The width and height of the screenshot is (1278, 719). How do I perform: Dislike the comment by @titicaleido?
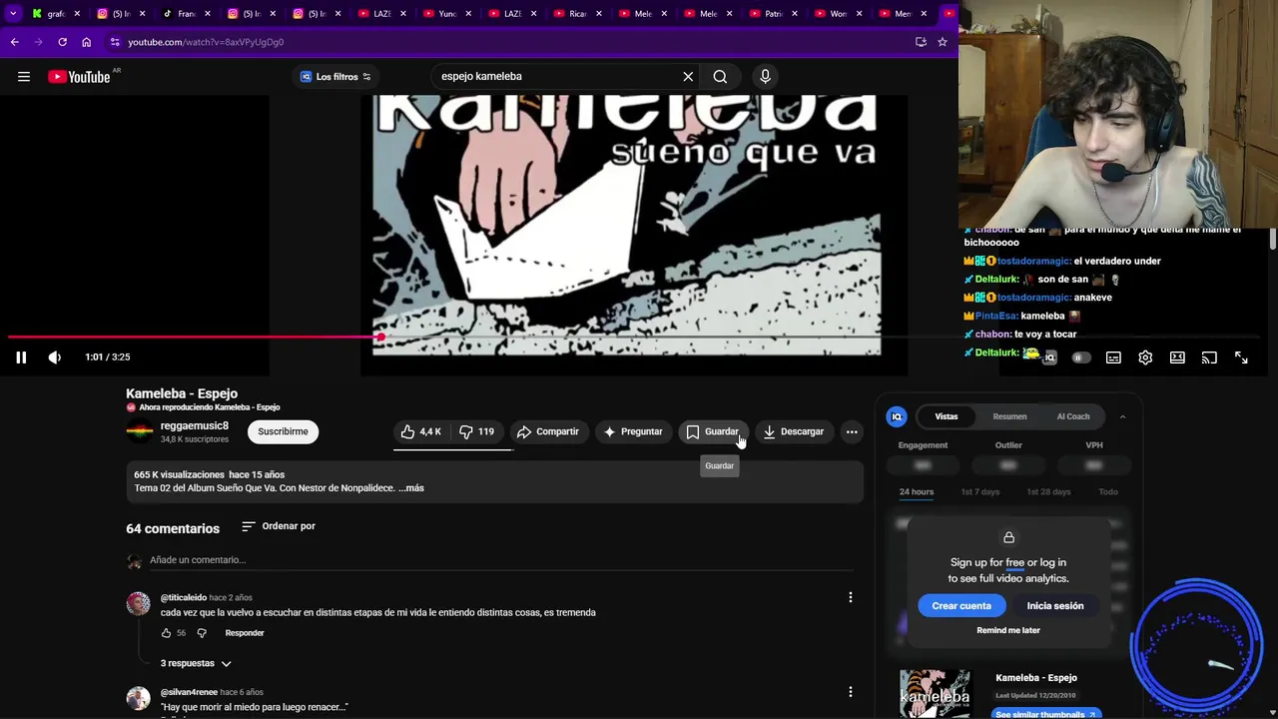(x=202, y=633)
